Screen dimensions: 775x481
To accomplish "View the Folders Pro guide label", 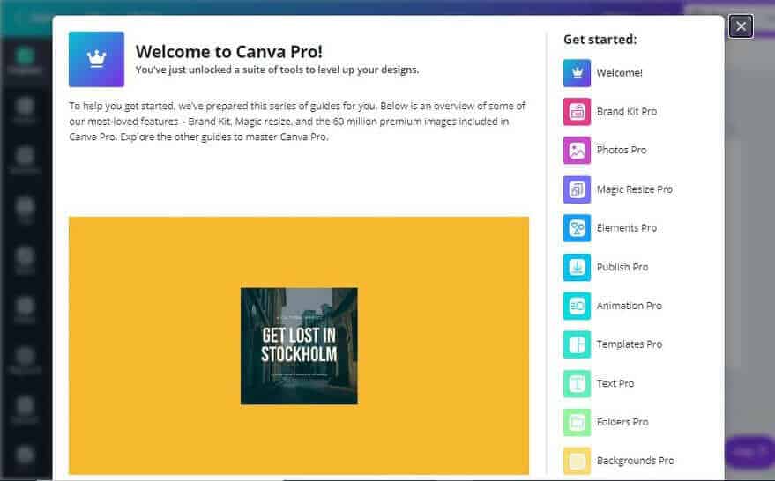I will click(622, 422).
